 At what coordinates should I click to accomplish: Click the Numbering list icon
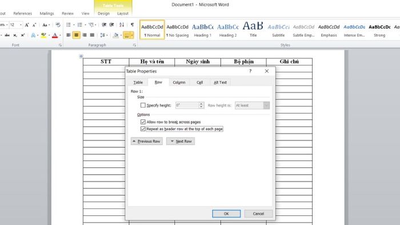(80, 25)
